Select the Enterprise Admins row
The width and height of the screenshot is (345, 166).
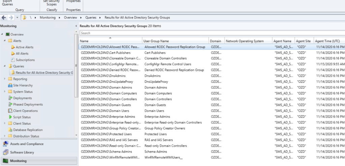pos(212,117)
